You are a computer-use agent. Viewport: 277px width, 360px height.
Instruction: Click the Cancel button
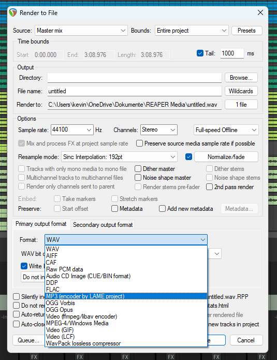[x=246, y=340]
